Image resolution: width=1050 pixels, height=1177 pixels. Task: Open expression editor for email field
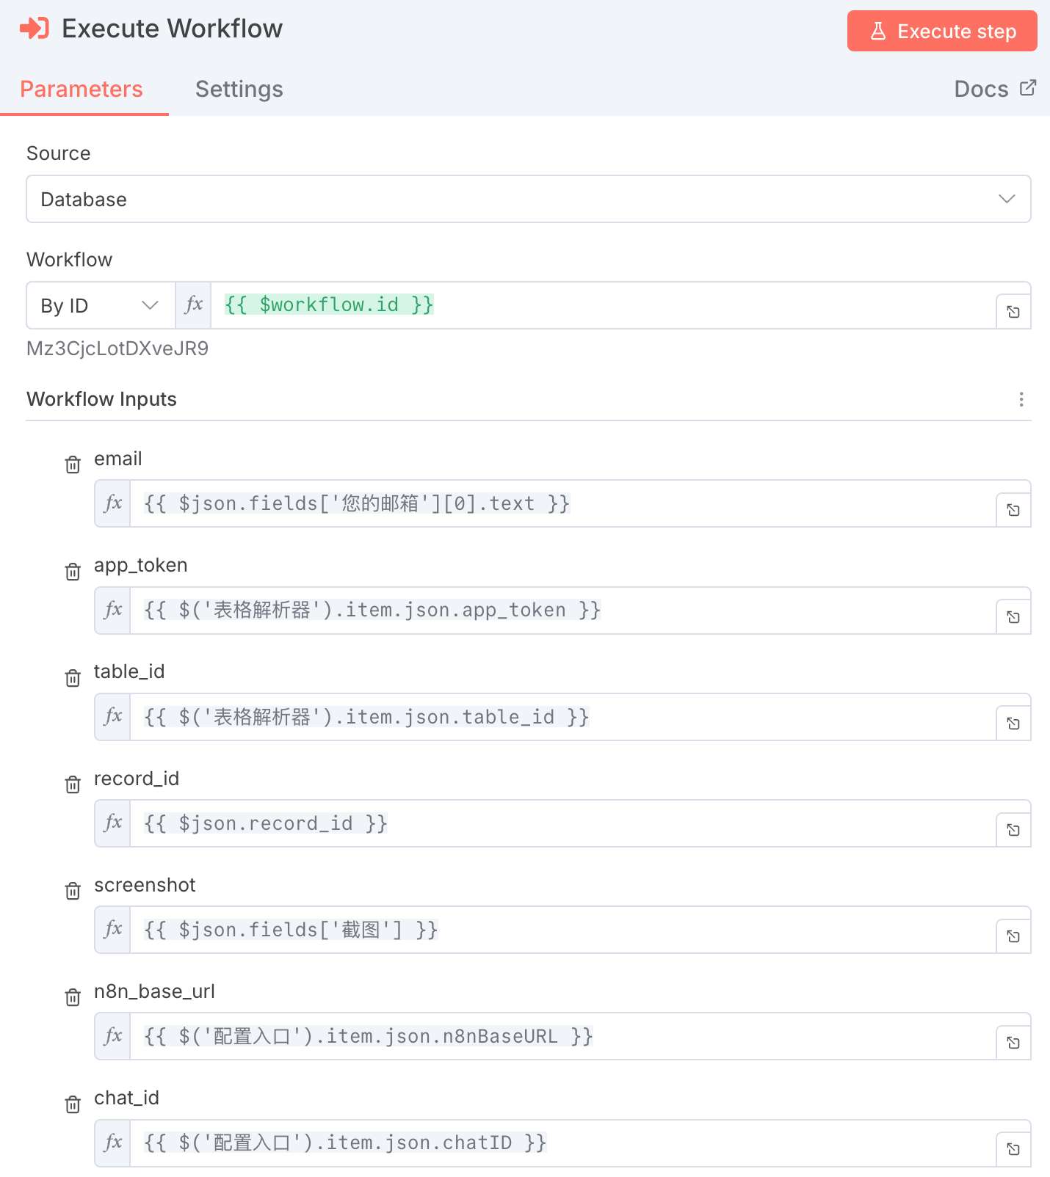click(x=1013, y=510)
